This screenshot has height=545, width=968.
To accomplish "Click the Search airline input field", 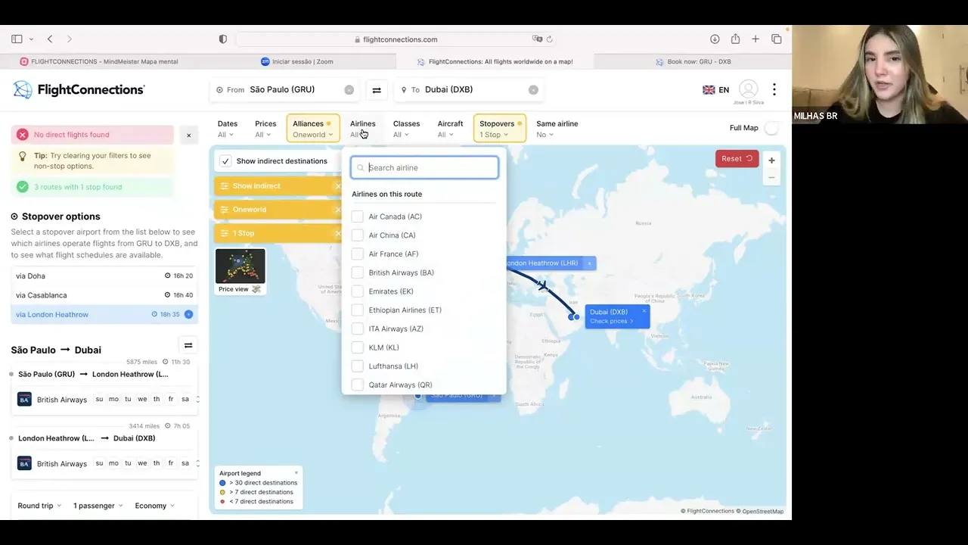I will pyautogui.click(x=424, y=168).
